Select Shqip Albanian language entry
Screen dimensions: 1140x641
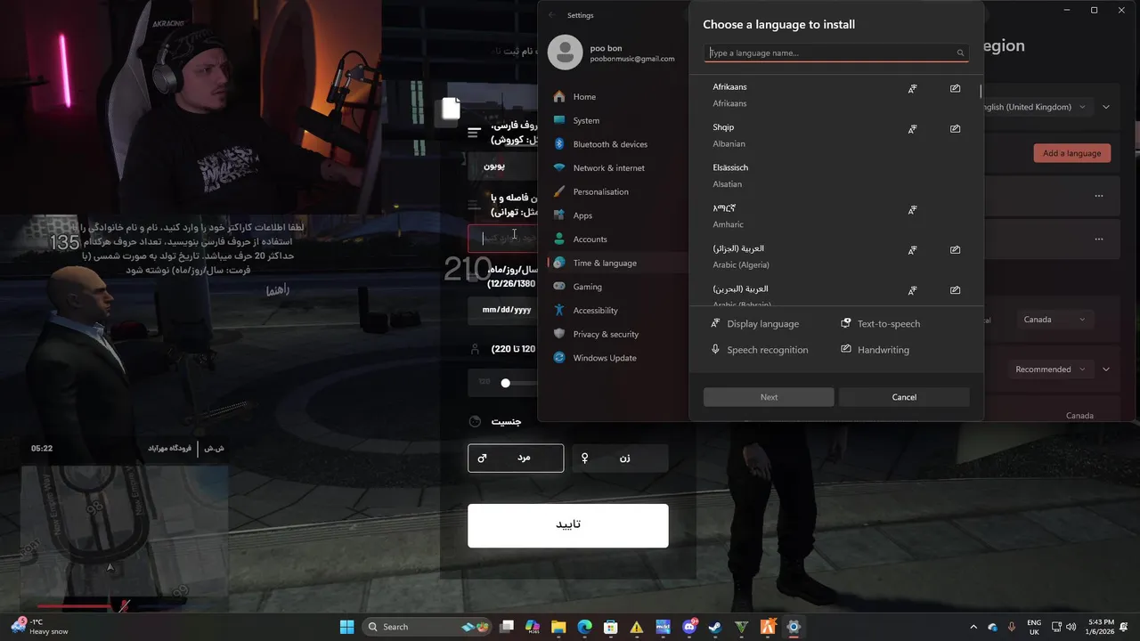point(835,135)
